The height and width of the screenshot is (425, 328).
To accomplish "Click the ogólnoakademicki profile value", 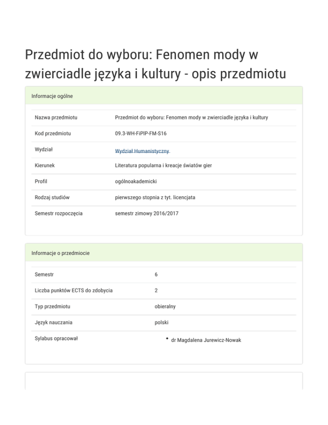I will point(136,182).
